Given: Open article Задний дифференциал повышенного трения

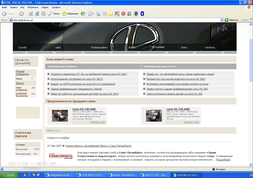Looking at the screenshot, I should (x=76, y=89).
